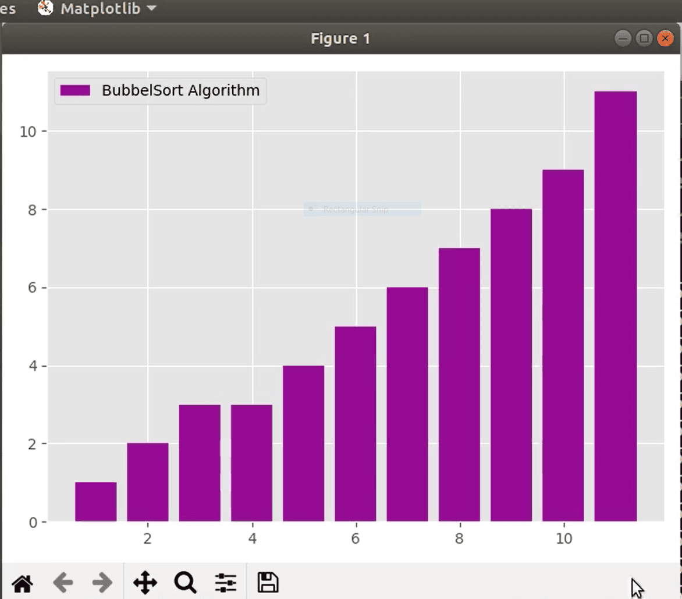Image resolution: width=682 pixels, height=599 pixels.
Task: Click the BubbelSort Algorithm legend text
Action: (180, 90)
